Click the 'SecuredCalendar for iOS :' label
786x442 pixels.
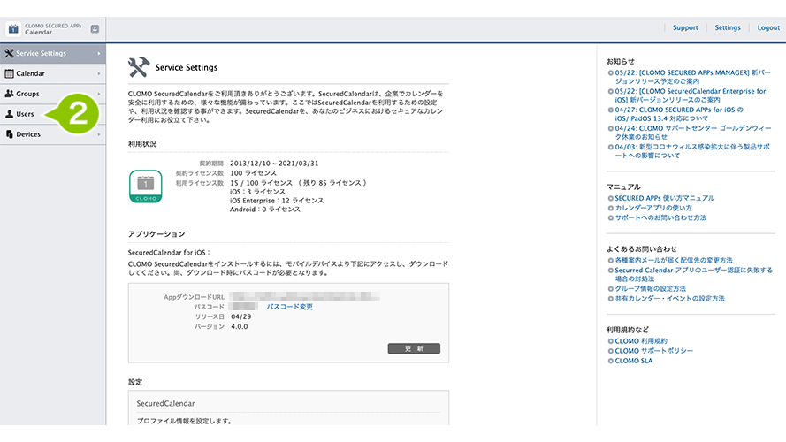click(169, 253)
